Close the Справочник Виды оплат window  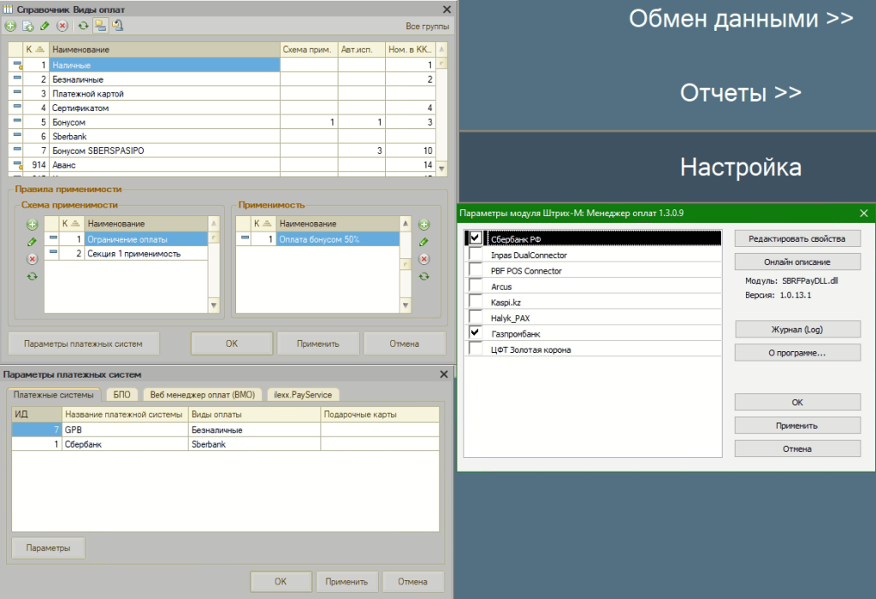pyautogui.click(x=447, y=9)
